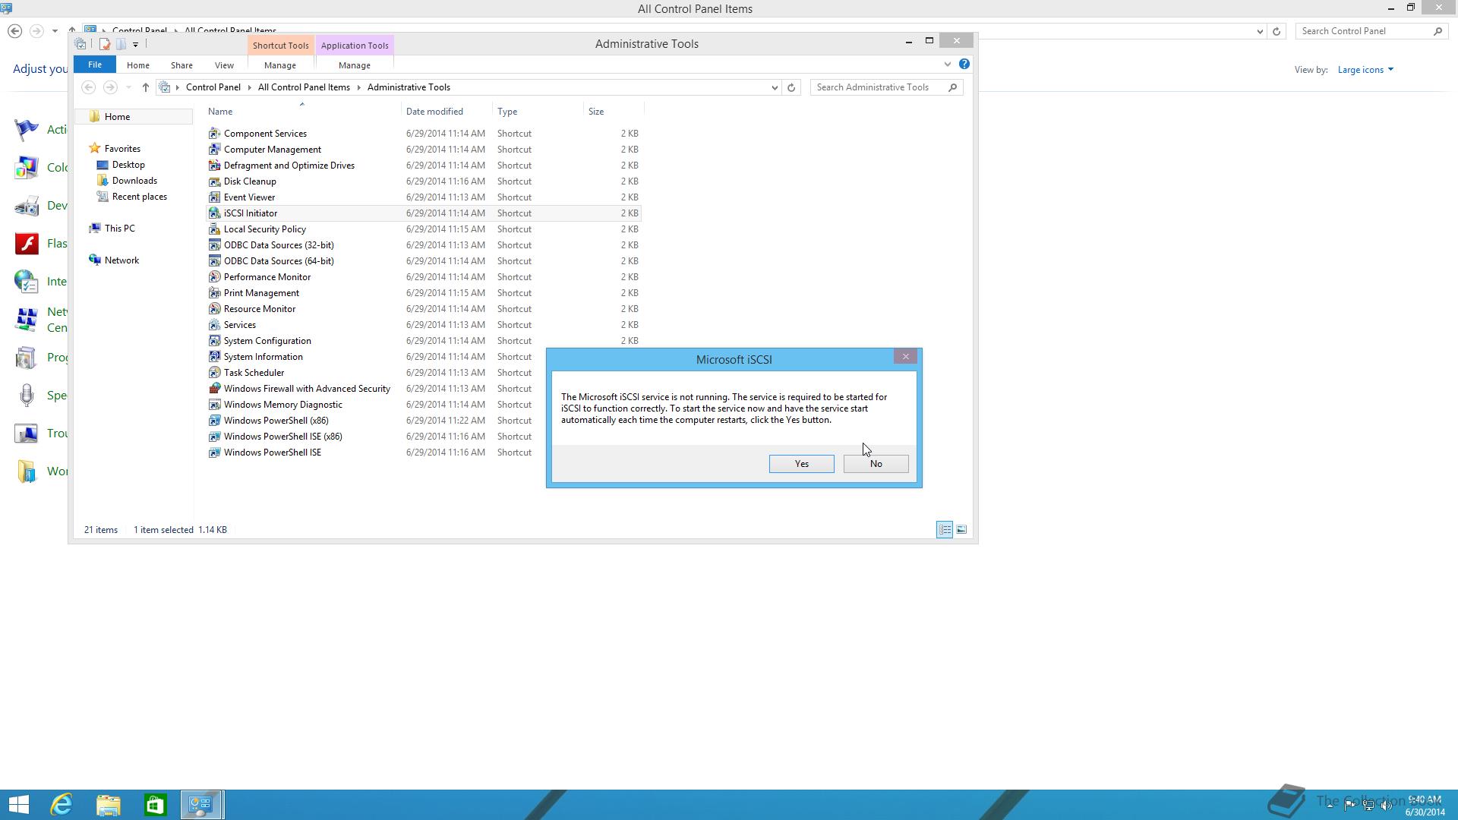1458x820 pixels.
Task: Select the Resource Monitor icon
Action: click(x=215, y=309)
